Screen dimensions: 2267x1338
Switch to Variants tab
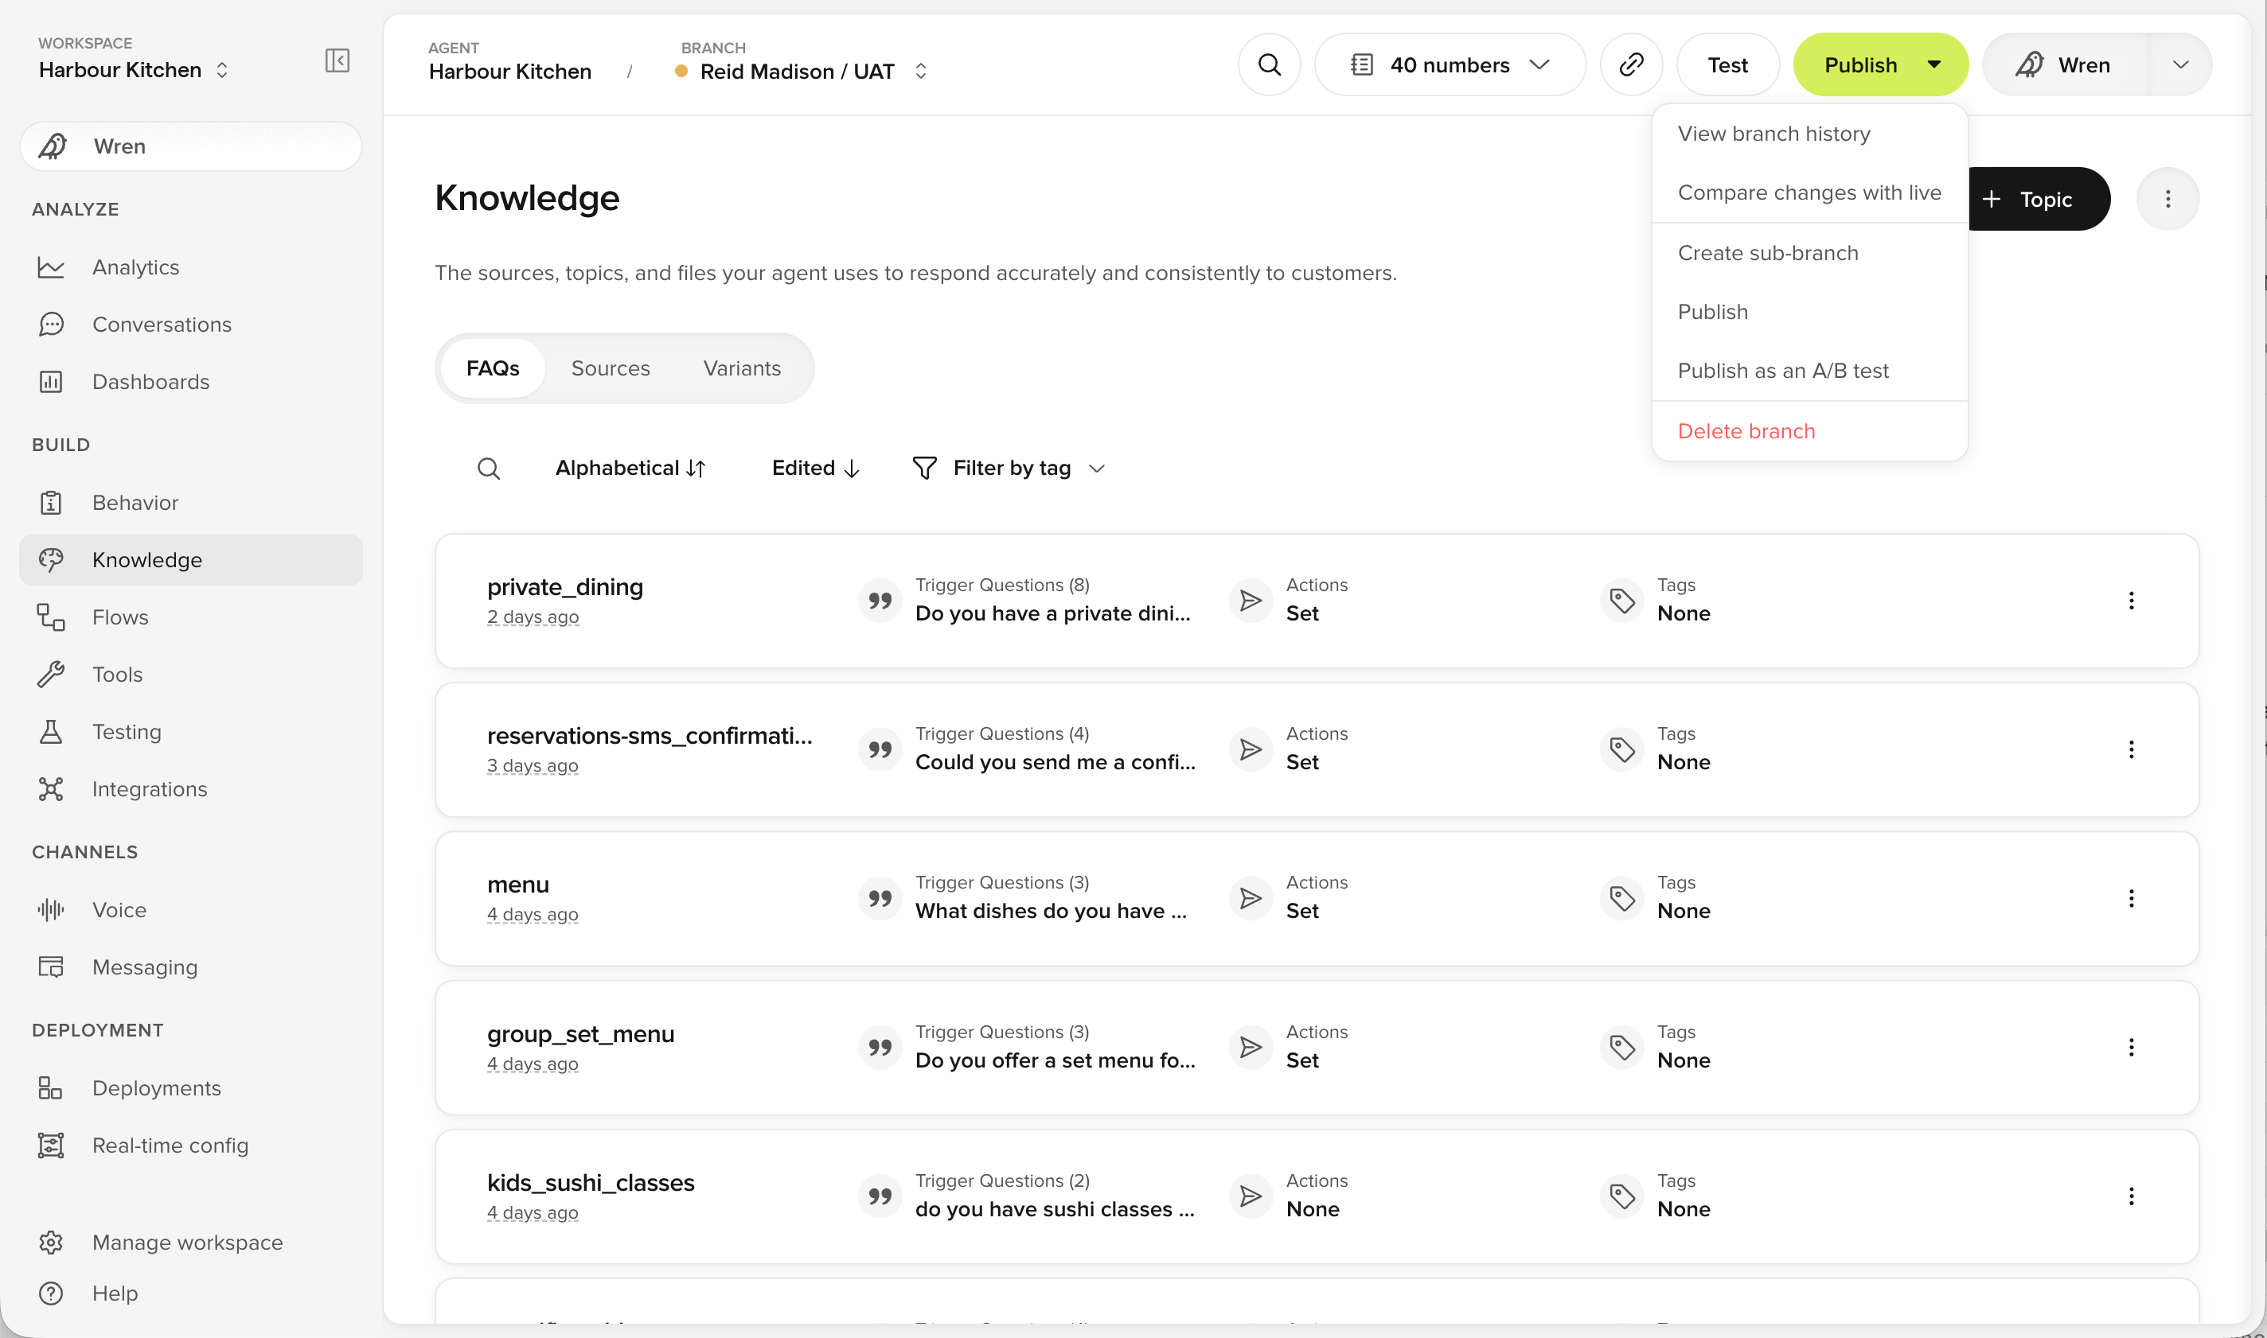pyautogui.click(x=742, y=368)
